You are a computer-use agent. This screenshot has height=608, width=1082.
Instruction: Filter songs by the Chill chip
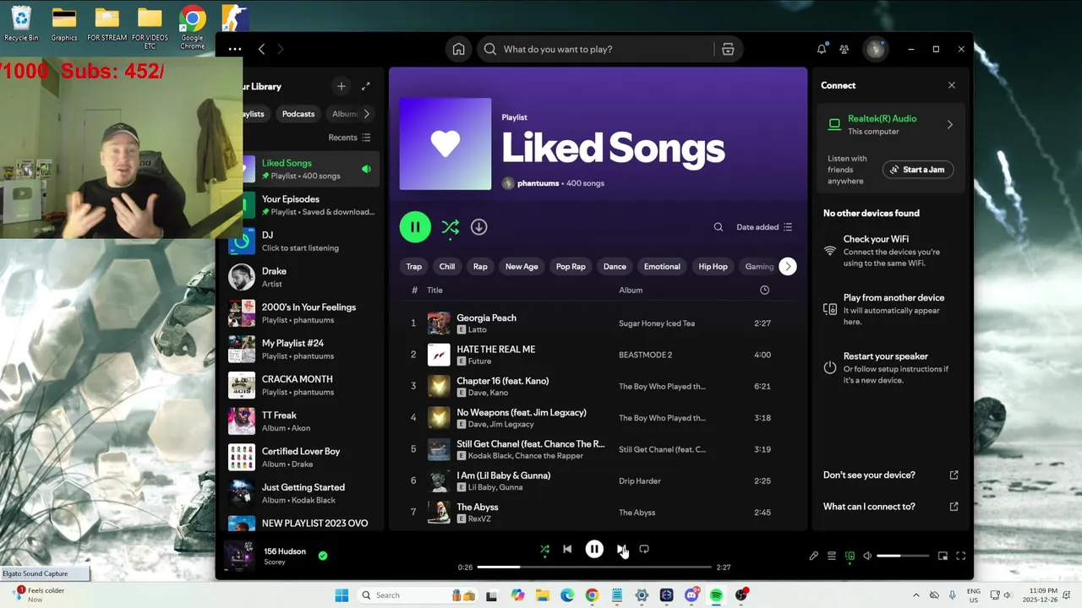[447, 267]
